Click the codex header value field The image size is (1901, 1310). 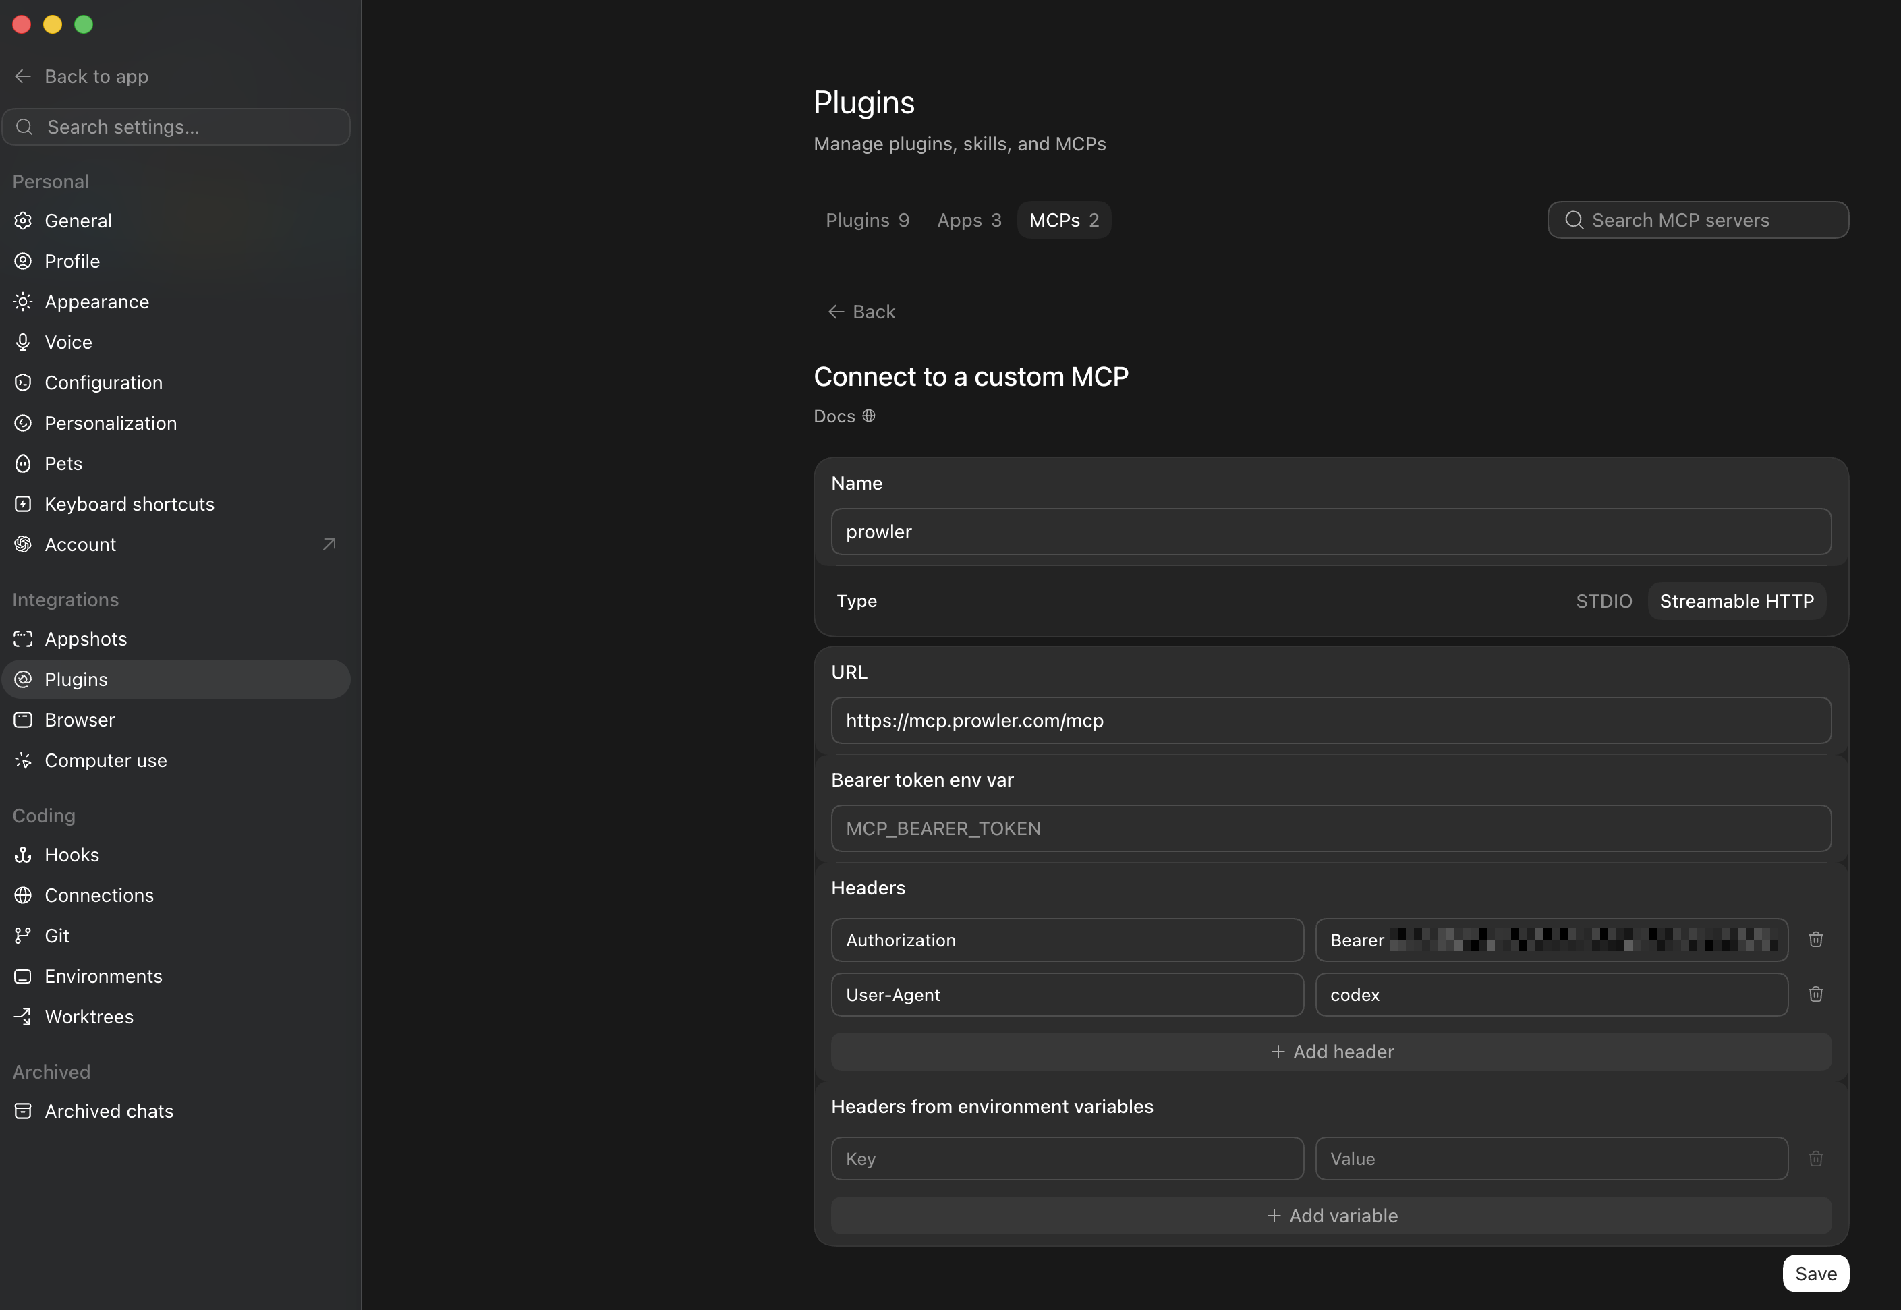(1552, 995)
